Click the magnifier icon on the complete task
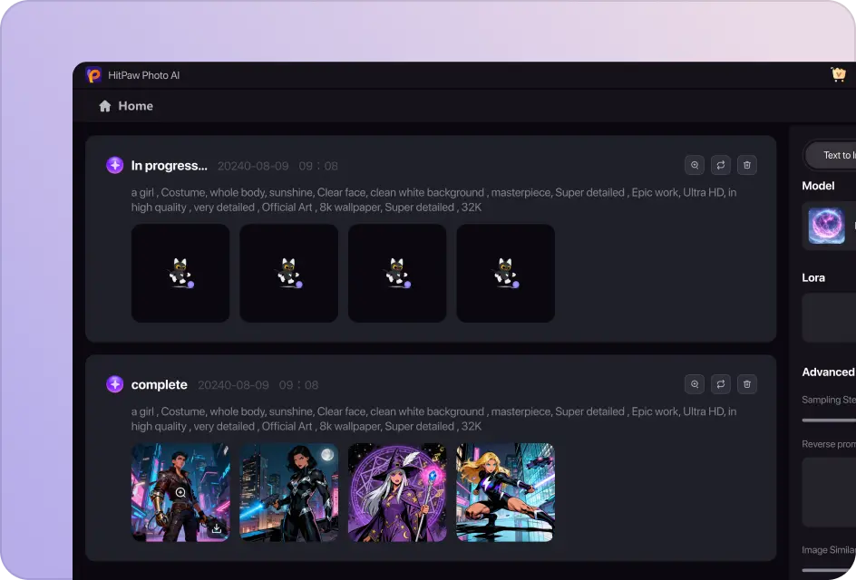Image resolution: width=856 pixels, height=580 pixels. [695, 384]
